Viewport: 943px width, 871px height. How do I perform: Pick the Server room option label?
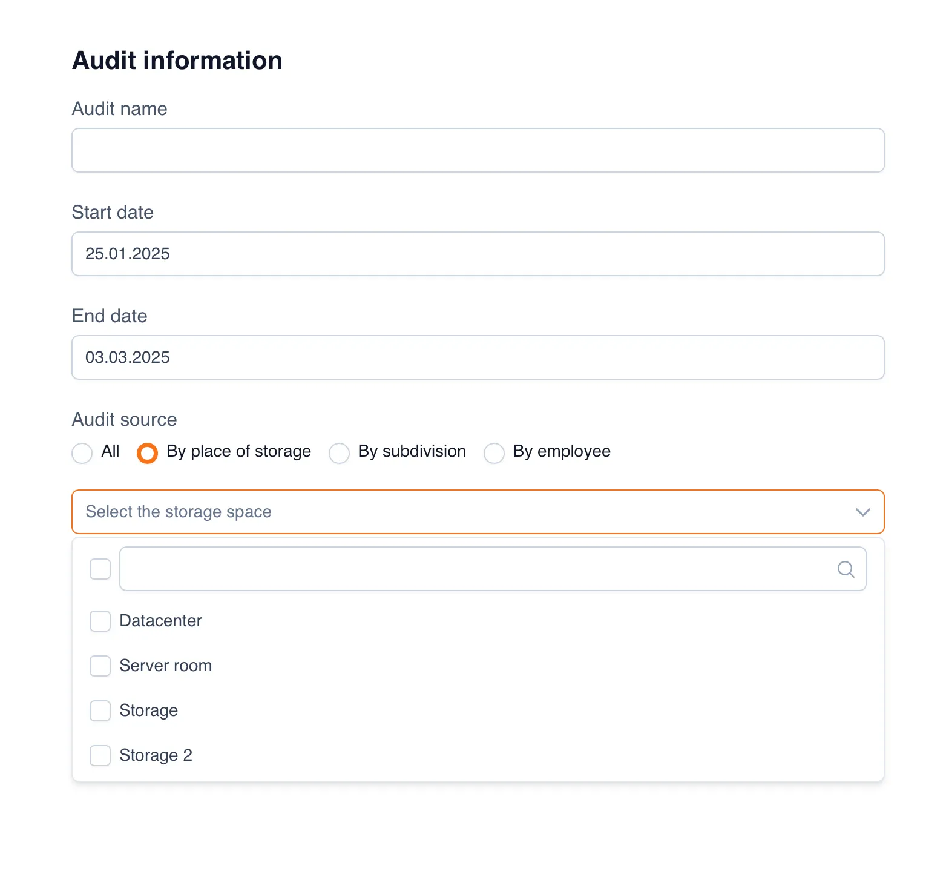click(x=165, y=666)
